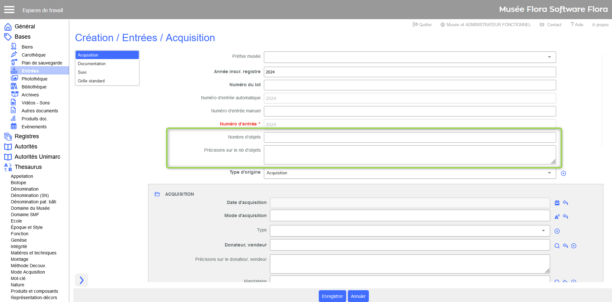Click the Précisions sur le nb d'objets textarea

pyautogui.click(x=410, y=155)
